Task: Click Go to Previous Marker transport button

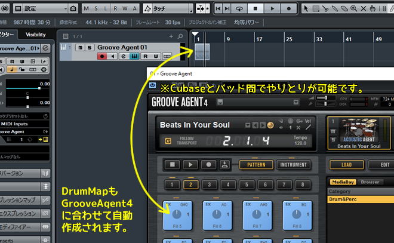Action: (x=218, y=8)
